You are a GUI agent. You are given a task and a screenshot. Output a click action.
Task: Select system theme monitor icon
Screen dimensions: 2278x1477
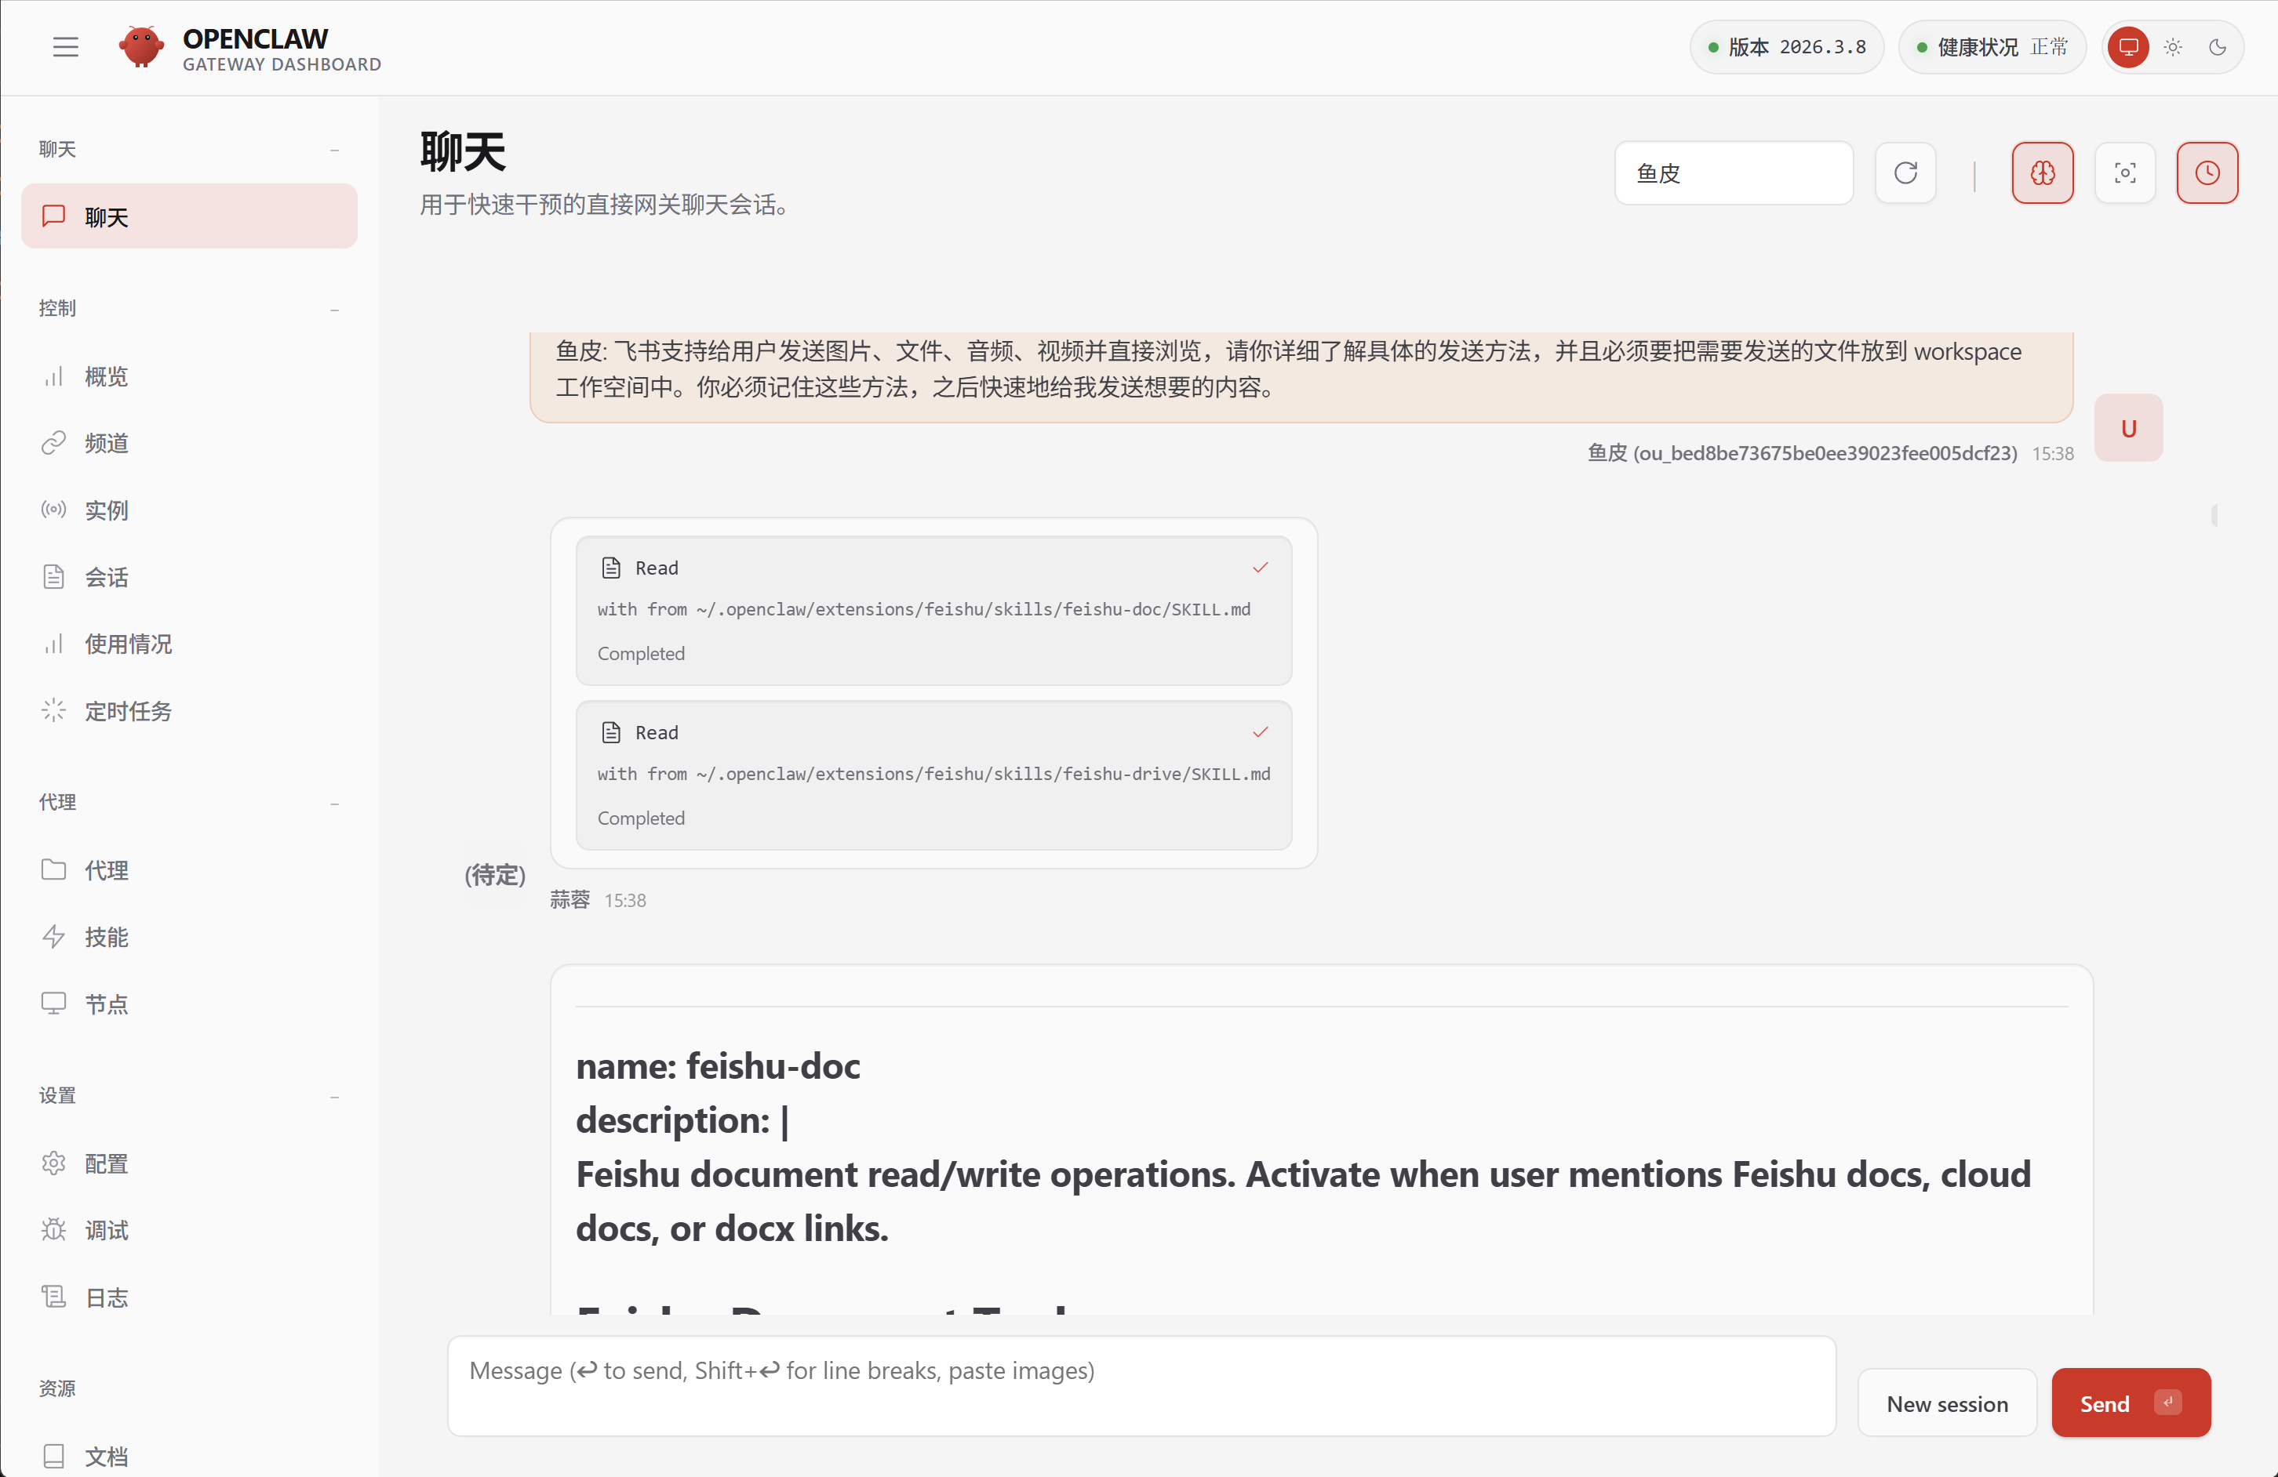tap(2127, 47)
